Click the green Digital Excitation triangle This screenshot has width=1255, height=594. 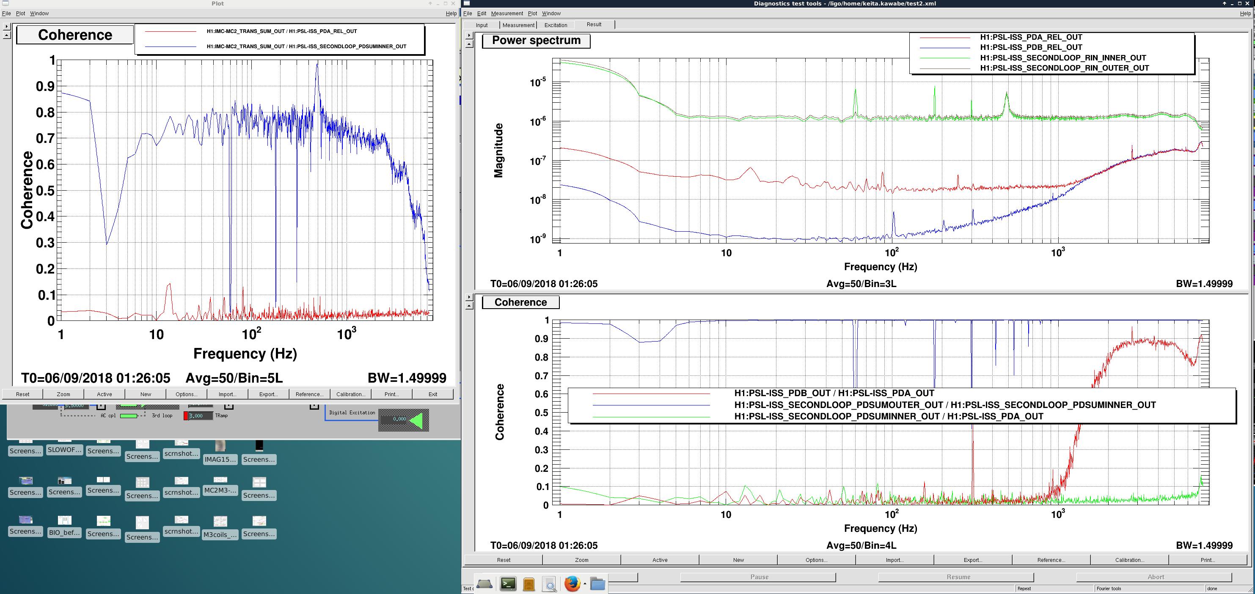(416, 421)
